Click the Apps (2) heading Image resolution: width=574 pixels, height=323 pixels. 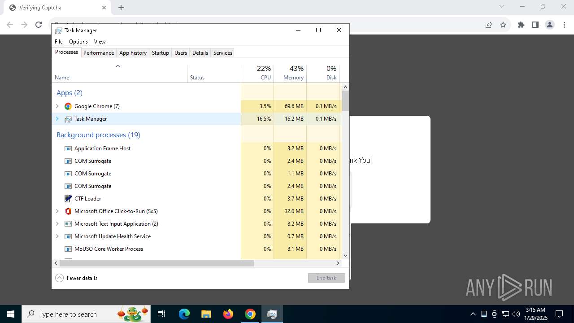(x=70, y=93)
